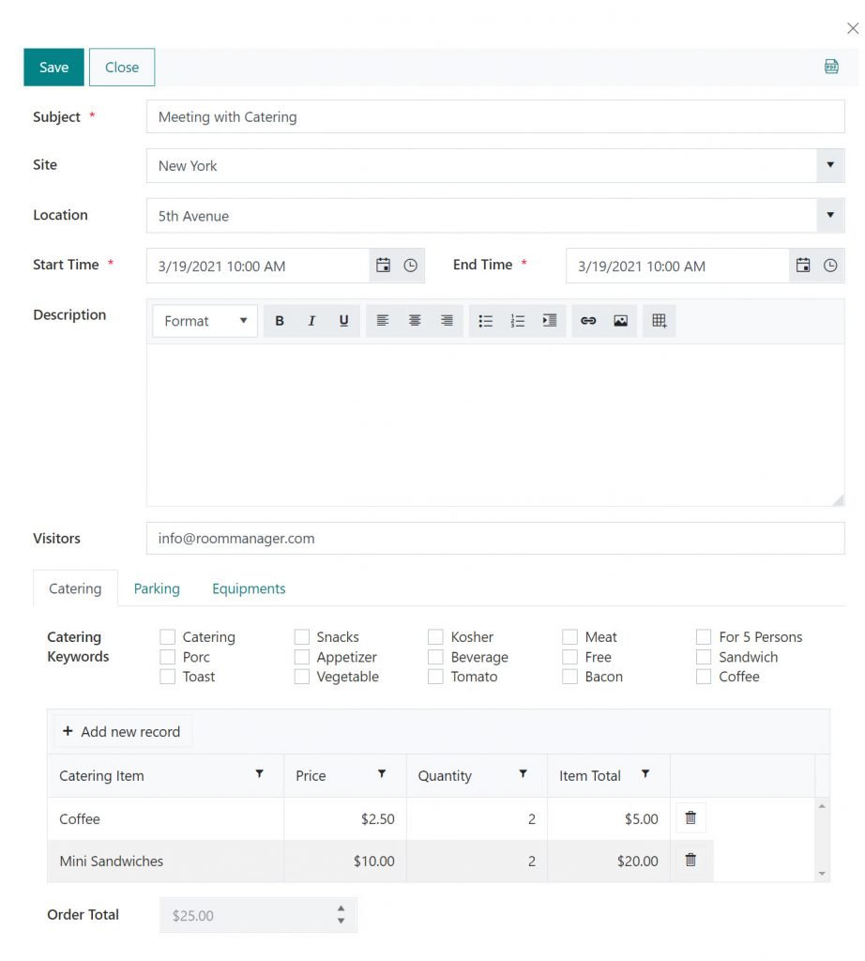Expand the Site dropdown
This screenshot has height=961, width=865.
(x=829, y=165)
